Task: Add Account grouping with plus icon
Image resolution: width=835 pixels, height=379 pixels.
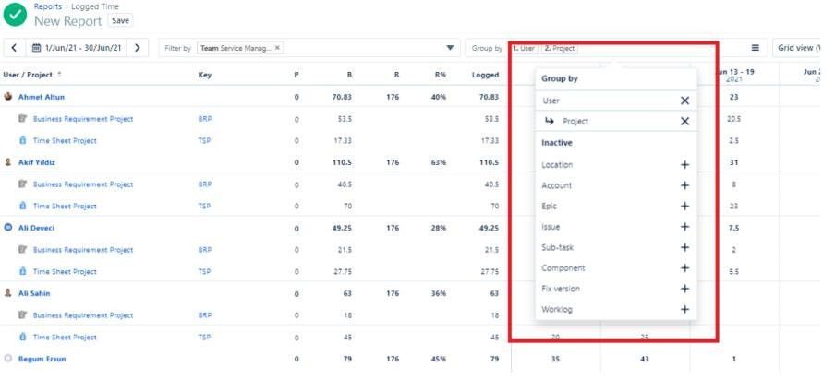Action: click(x=684, y=185)
